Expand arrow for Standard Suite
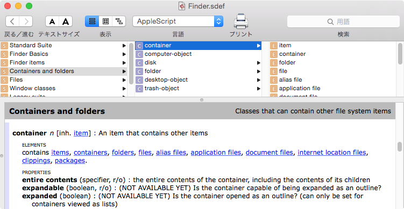This screenshot has width=404, height=209. [124, 46]
